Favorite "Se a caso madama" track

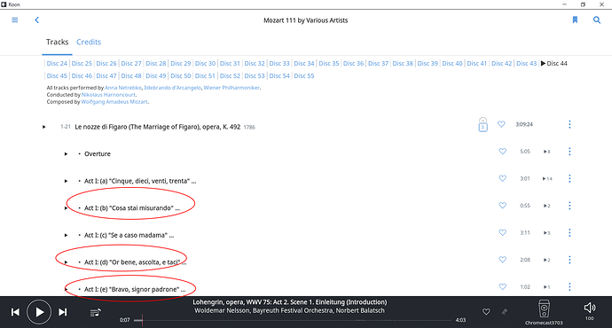pyautogui.click(x=502, y=232)
